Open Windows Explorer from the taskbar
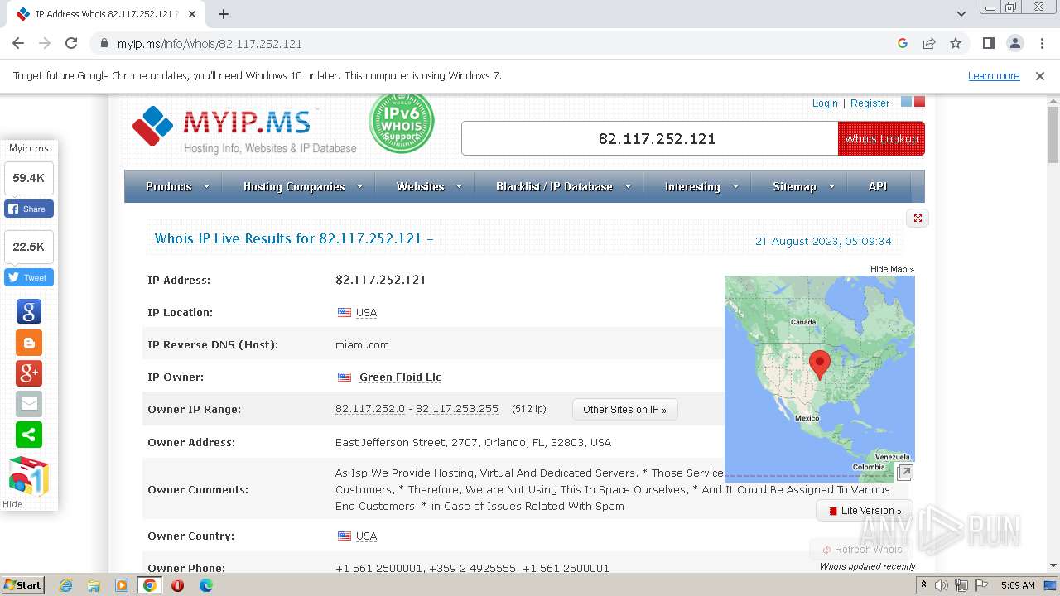1060x596 pixels. point(94,585)
